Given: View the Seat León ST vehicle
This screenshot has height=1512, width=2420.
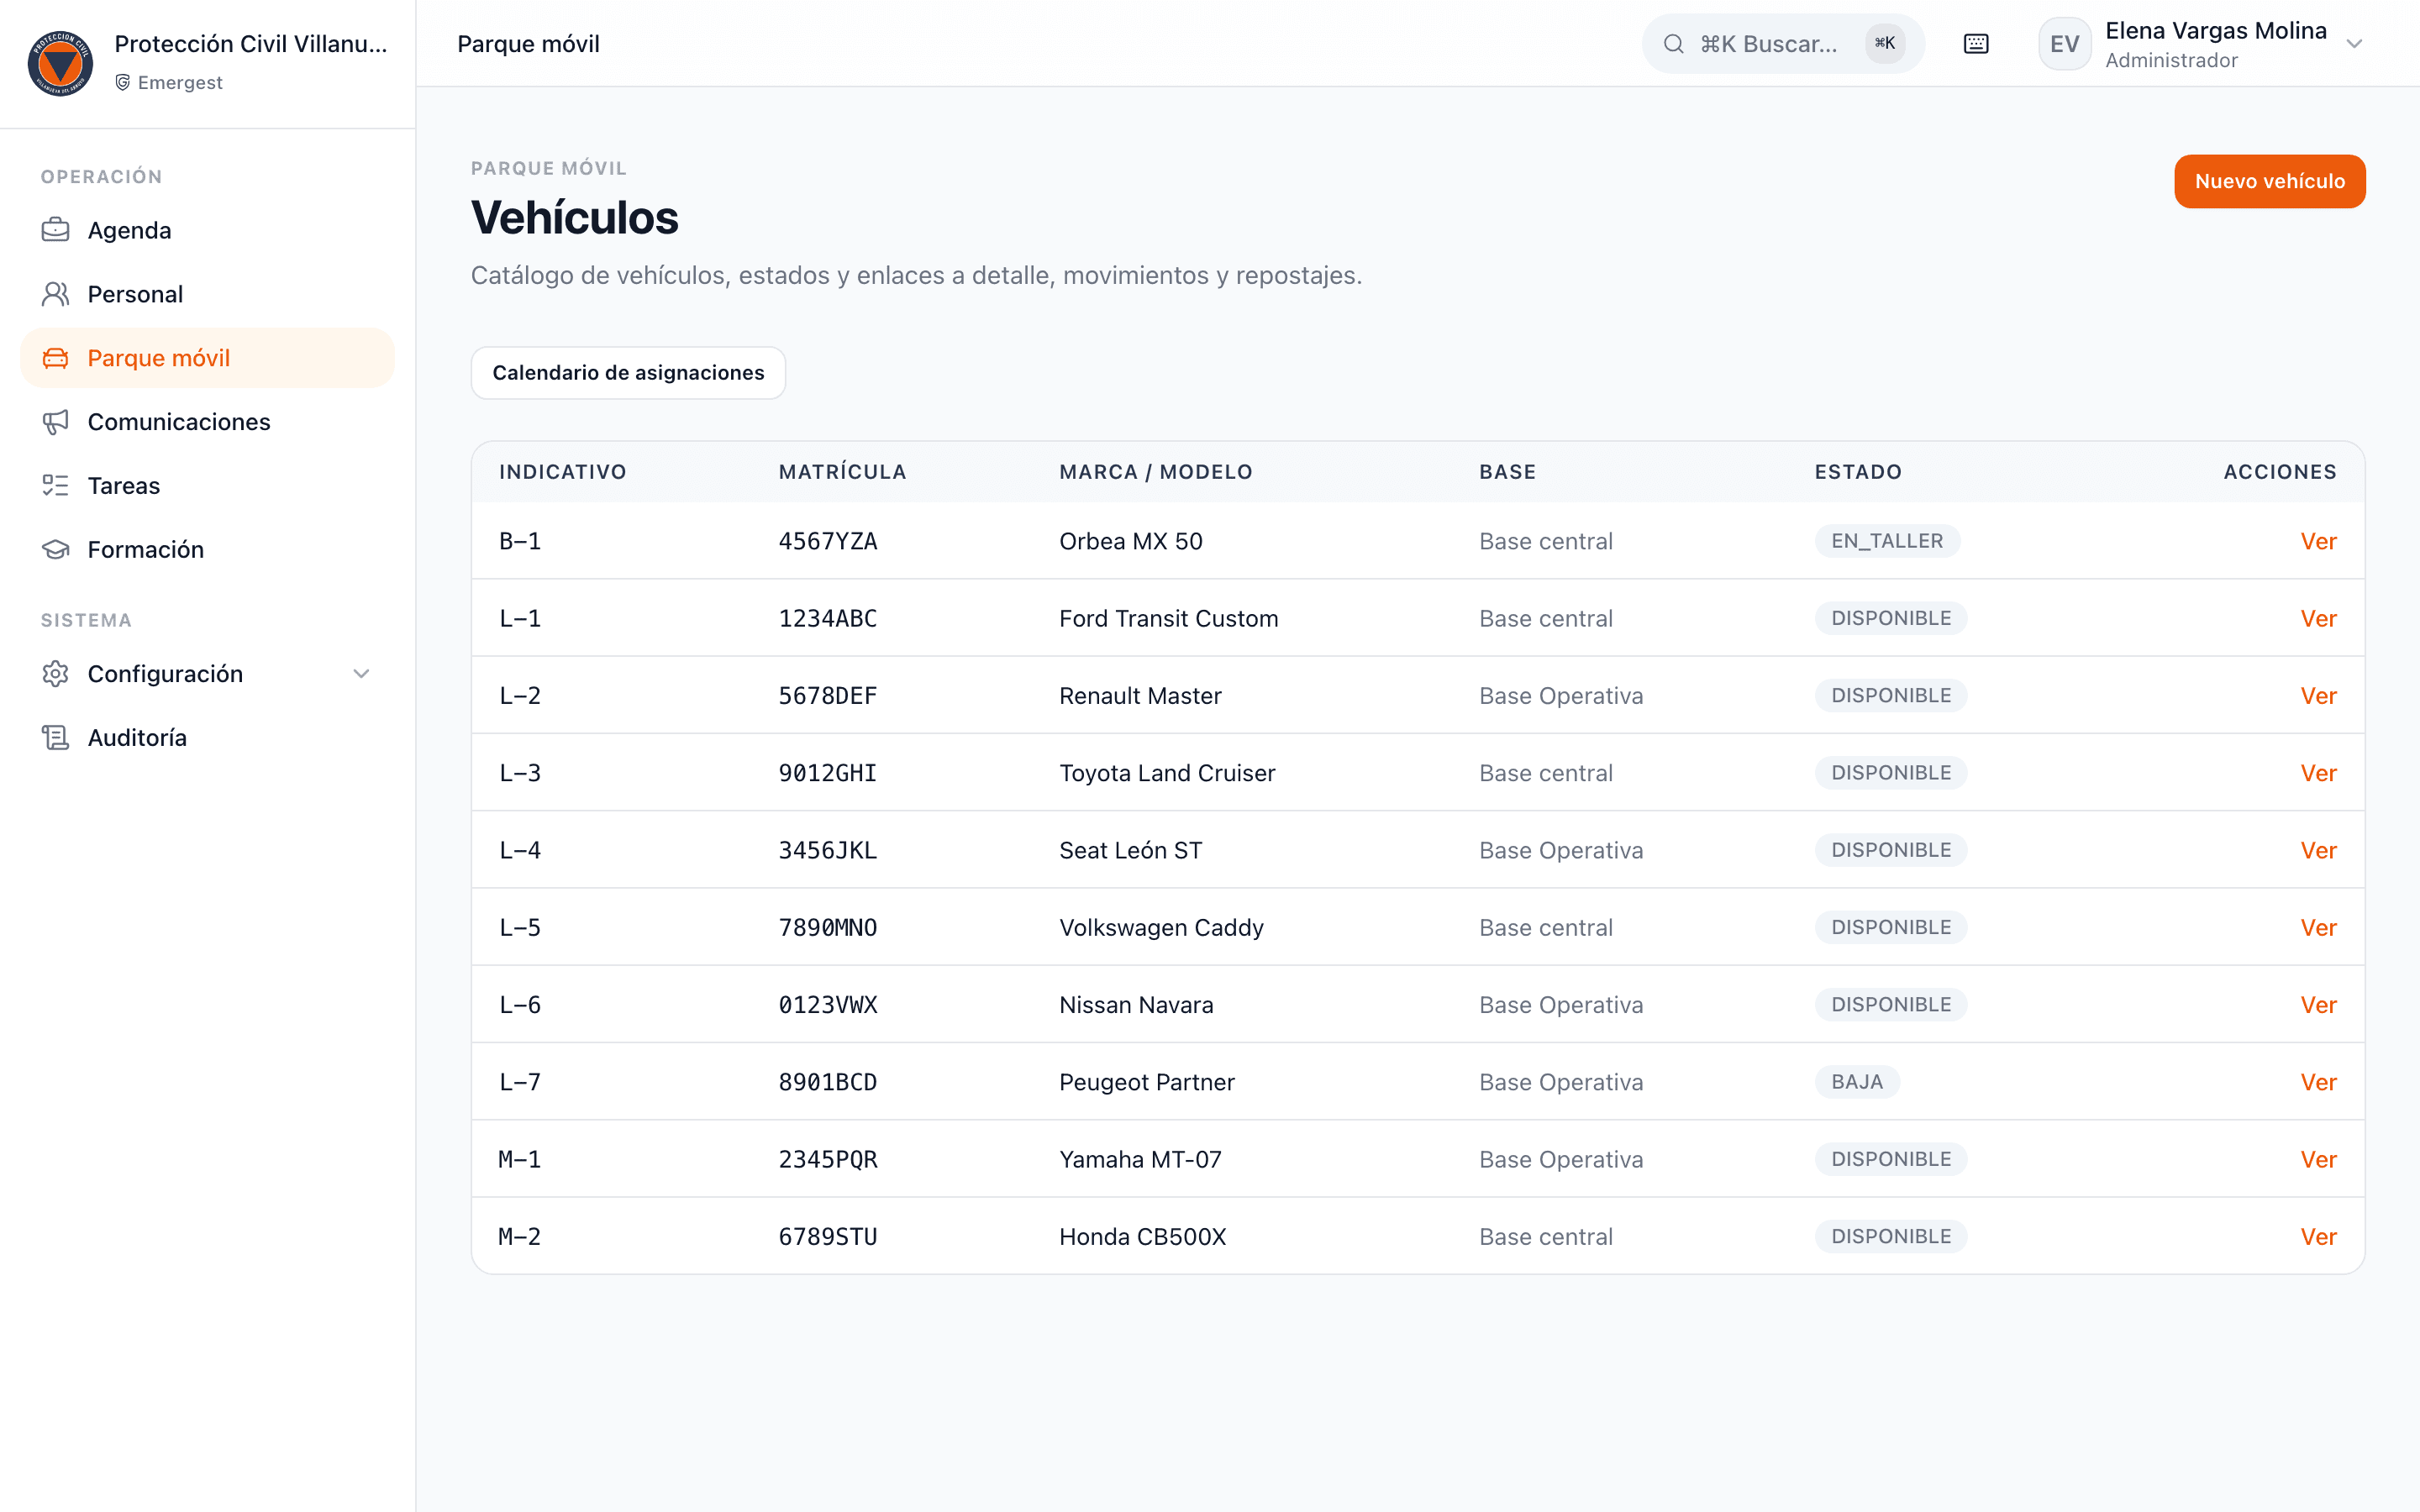Looking at the screenshot, I should (x=2318, y=850).
